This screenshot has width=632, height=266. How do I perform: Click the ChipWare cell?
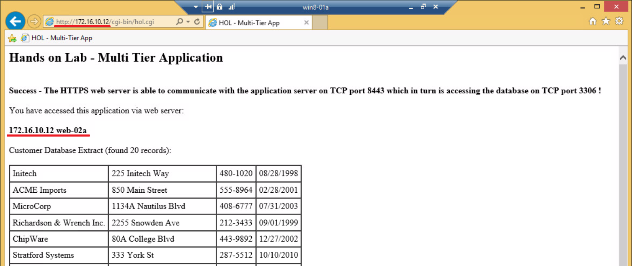click(x=59, y=239)
